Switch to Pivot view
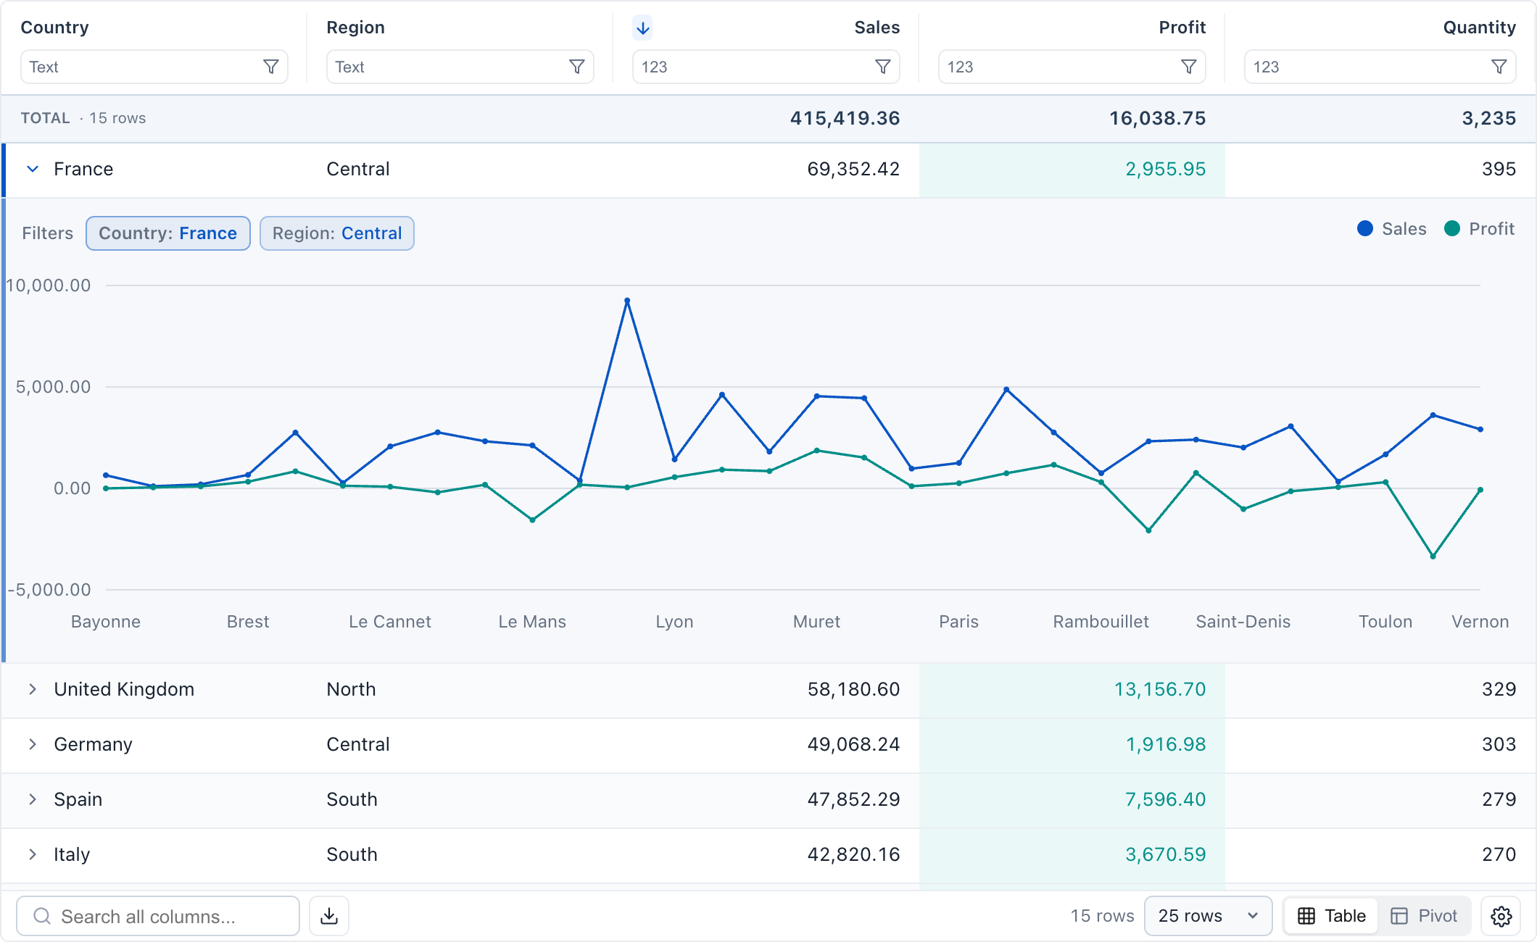Image resolution: width=1537 pixels, height=942 pixels. click(x=1424, y=916)
